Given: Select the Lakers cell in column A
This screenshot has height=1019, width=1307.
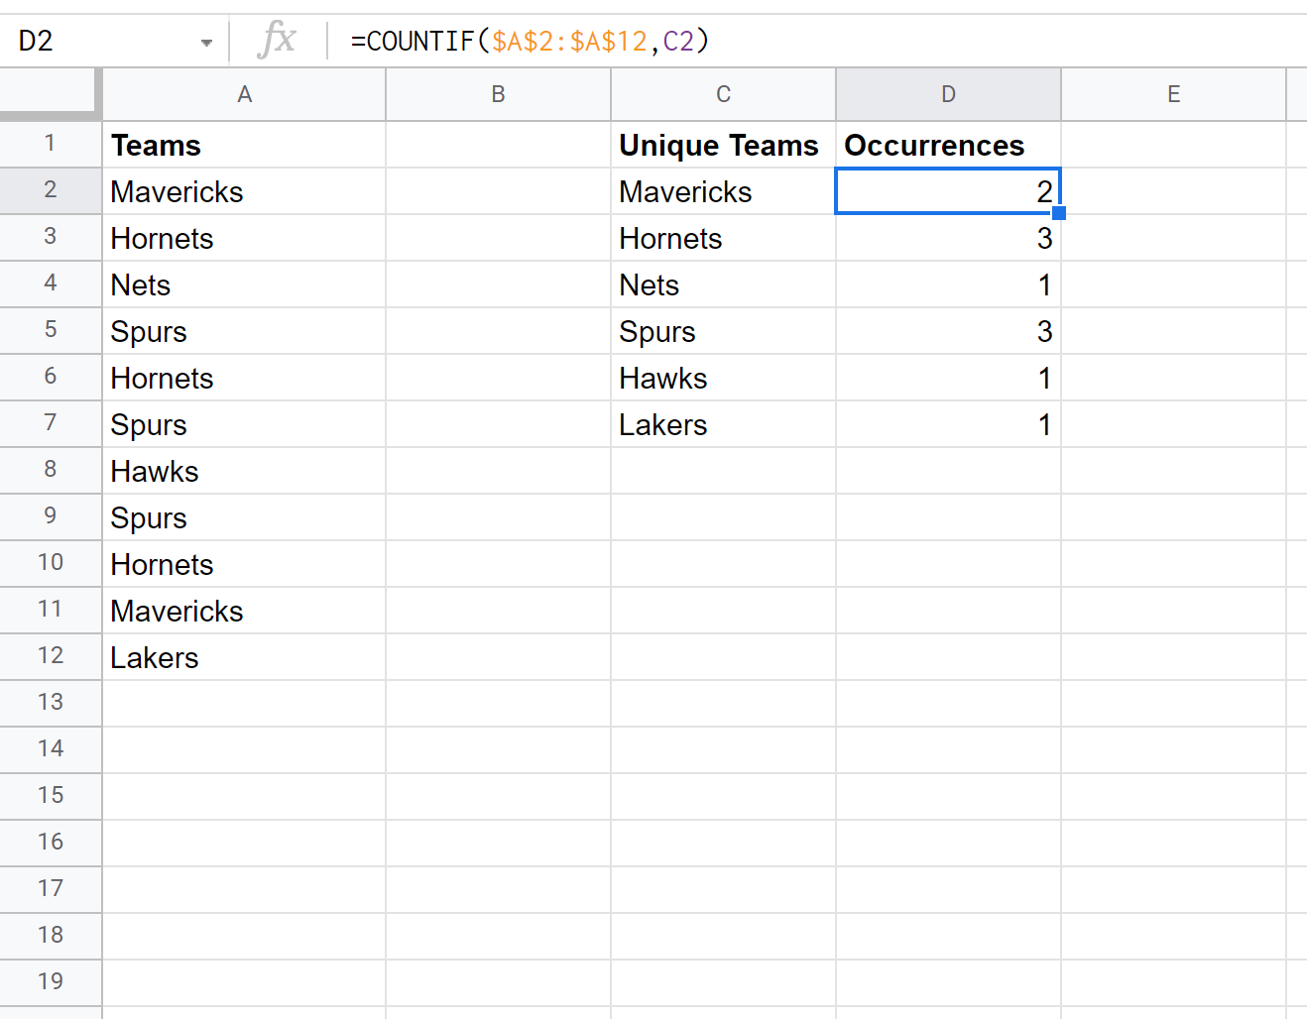Looking at the screenshot, I should 244,657.
